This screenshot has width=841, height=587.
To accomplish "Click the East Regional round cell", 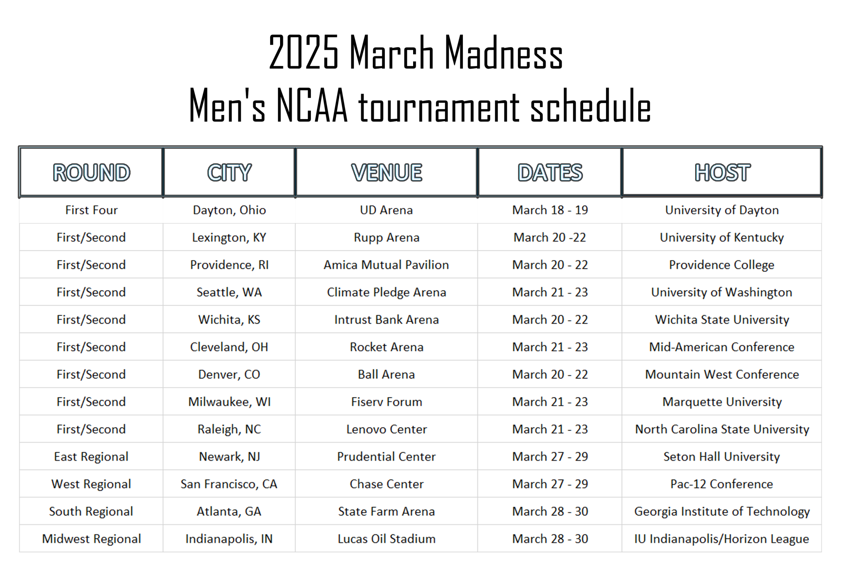I will coord(91,456).
